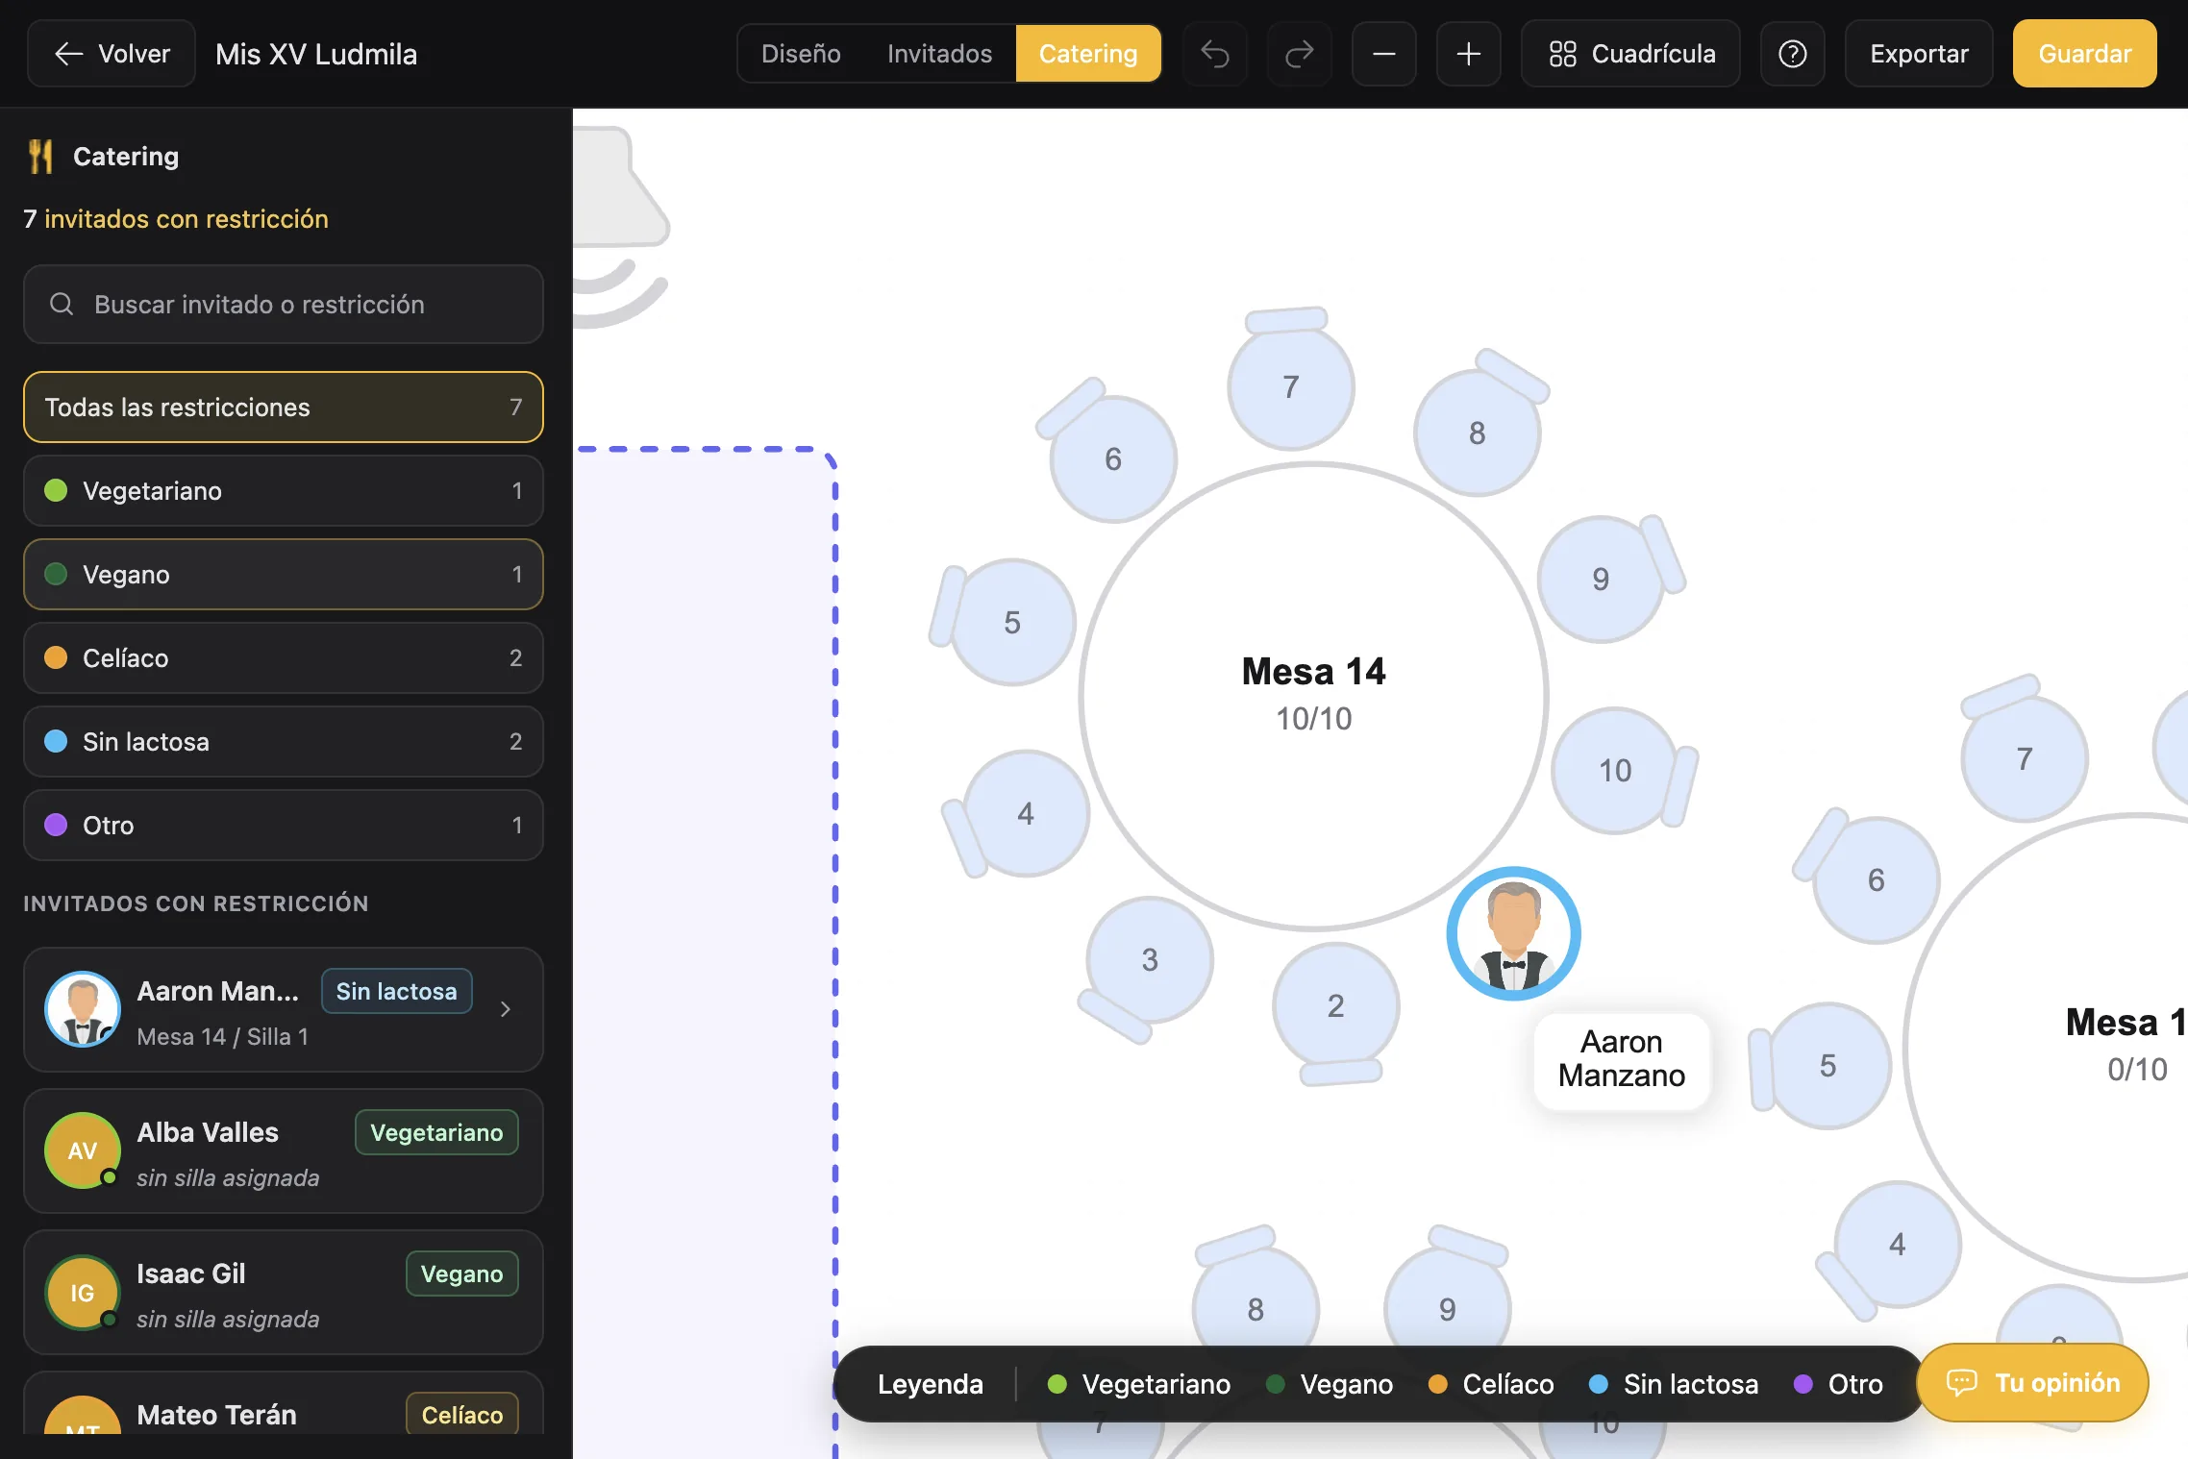Click the Mesa 14 / Silla 1 text
Screen dimensions: 2188x1459
223,1037
